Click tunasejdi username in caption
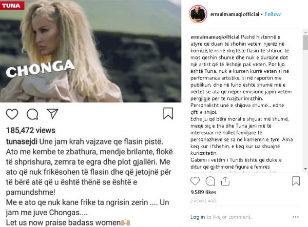Image resolution: width=308 pixels, height=227 pixels. coord(22,141)
